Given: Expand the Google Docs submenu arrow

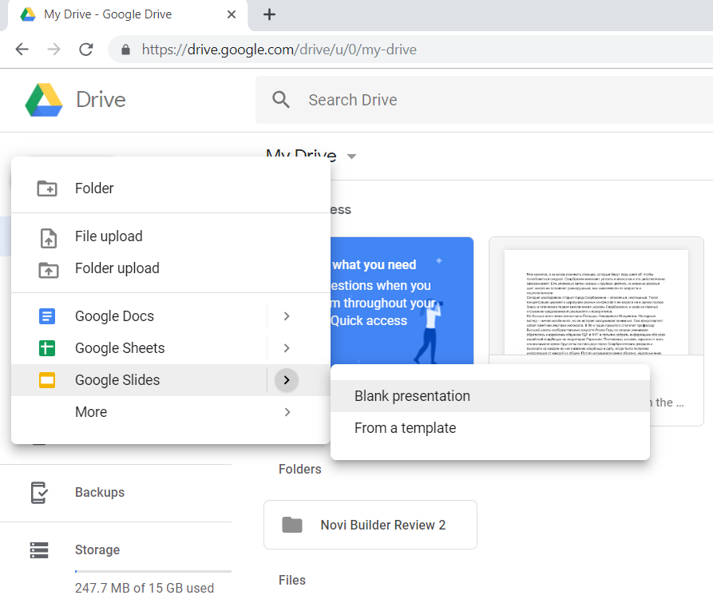Looking at the screenshot, I should coord(287,316).
